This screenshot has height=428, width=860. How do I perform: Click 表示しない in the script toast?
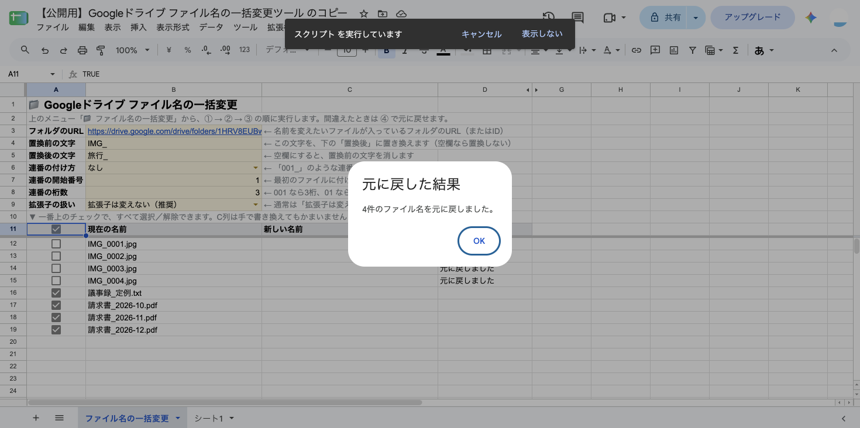[x=542, y=34]
